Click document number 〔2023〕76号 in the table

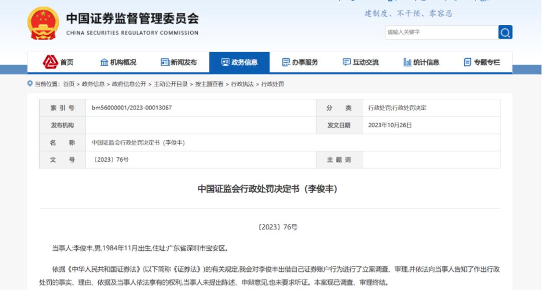click(110, 160)
